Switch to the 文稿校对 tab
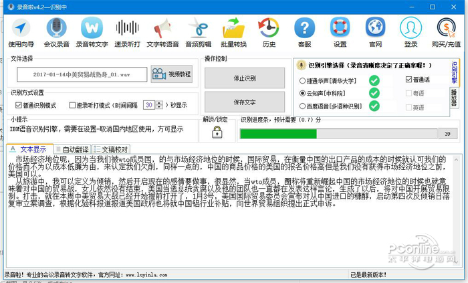Image resolution: width=468 pixels, height=283 pixels. click(111, 149)
